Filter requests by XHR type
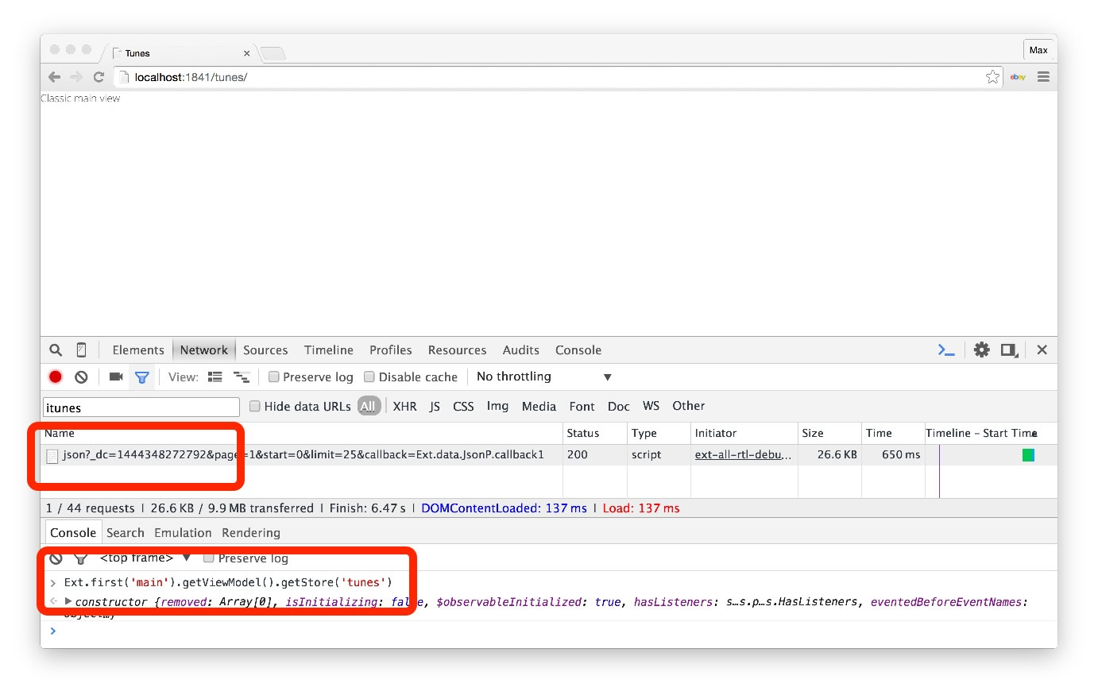Viewport: 1098px width, 695px height. tap(404, 407)
